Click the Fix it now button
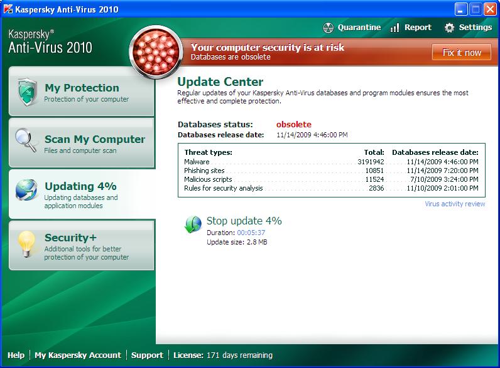The image size is (500, 368). click(462, 52)
